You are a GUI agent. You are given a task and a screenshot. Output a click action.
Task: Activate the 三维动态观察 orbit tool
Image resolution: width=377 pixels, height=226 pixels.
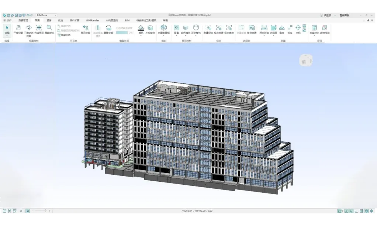tap(28, 28)
